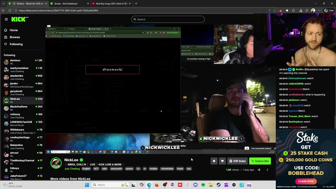Switch to Best Rap Songs 2025 tab
This screenshot has width=336, height=189.
(x=112, y=4)
